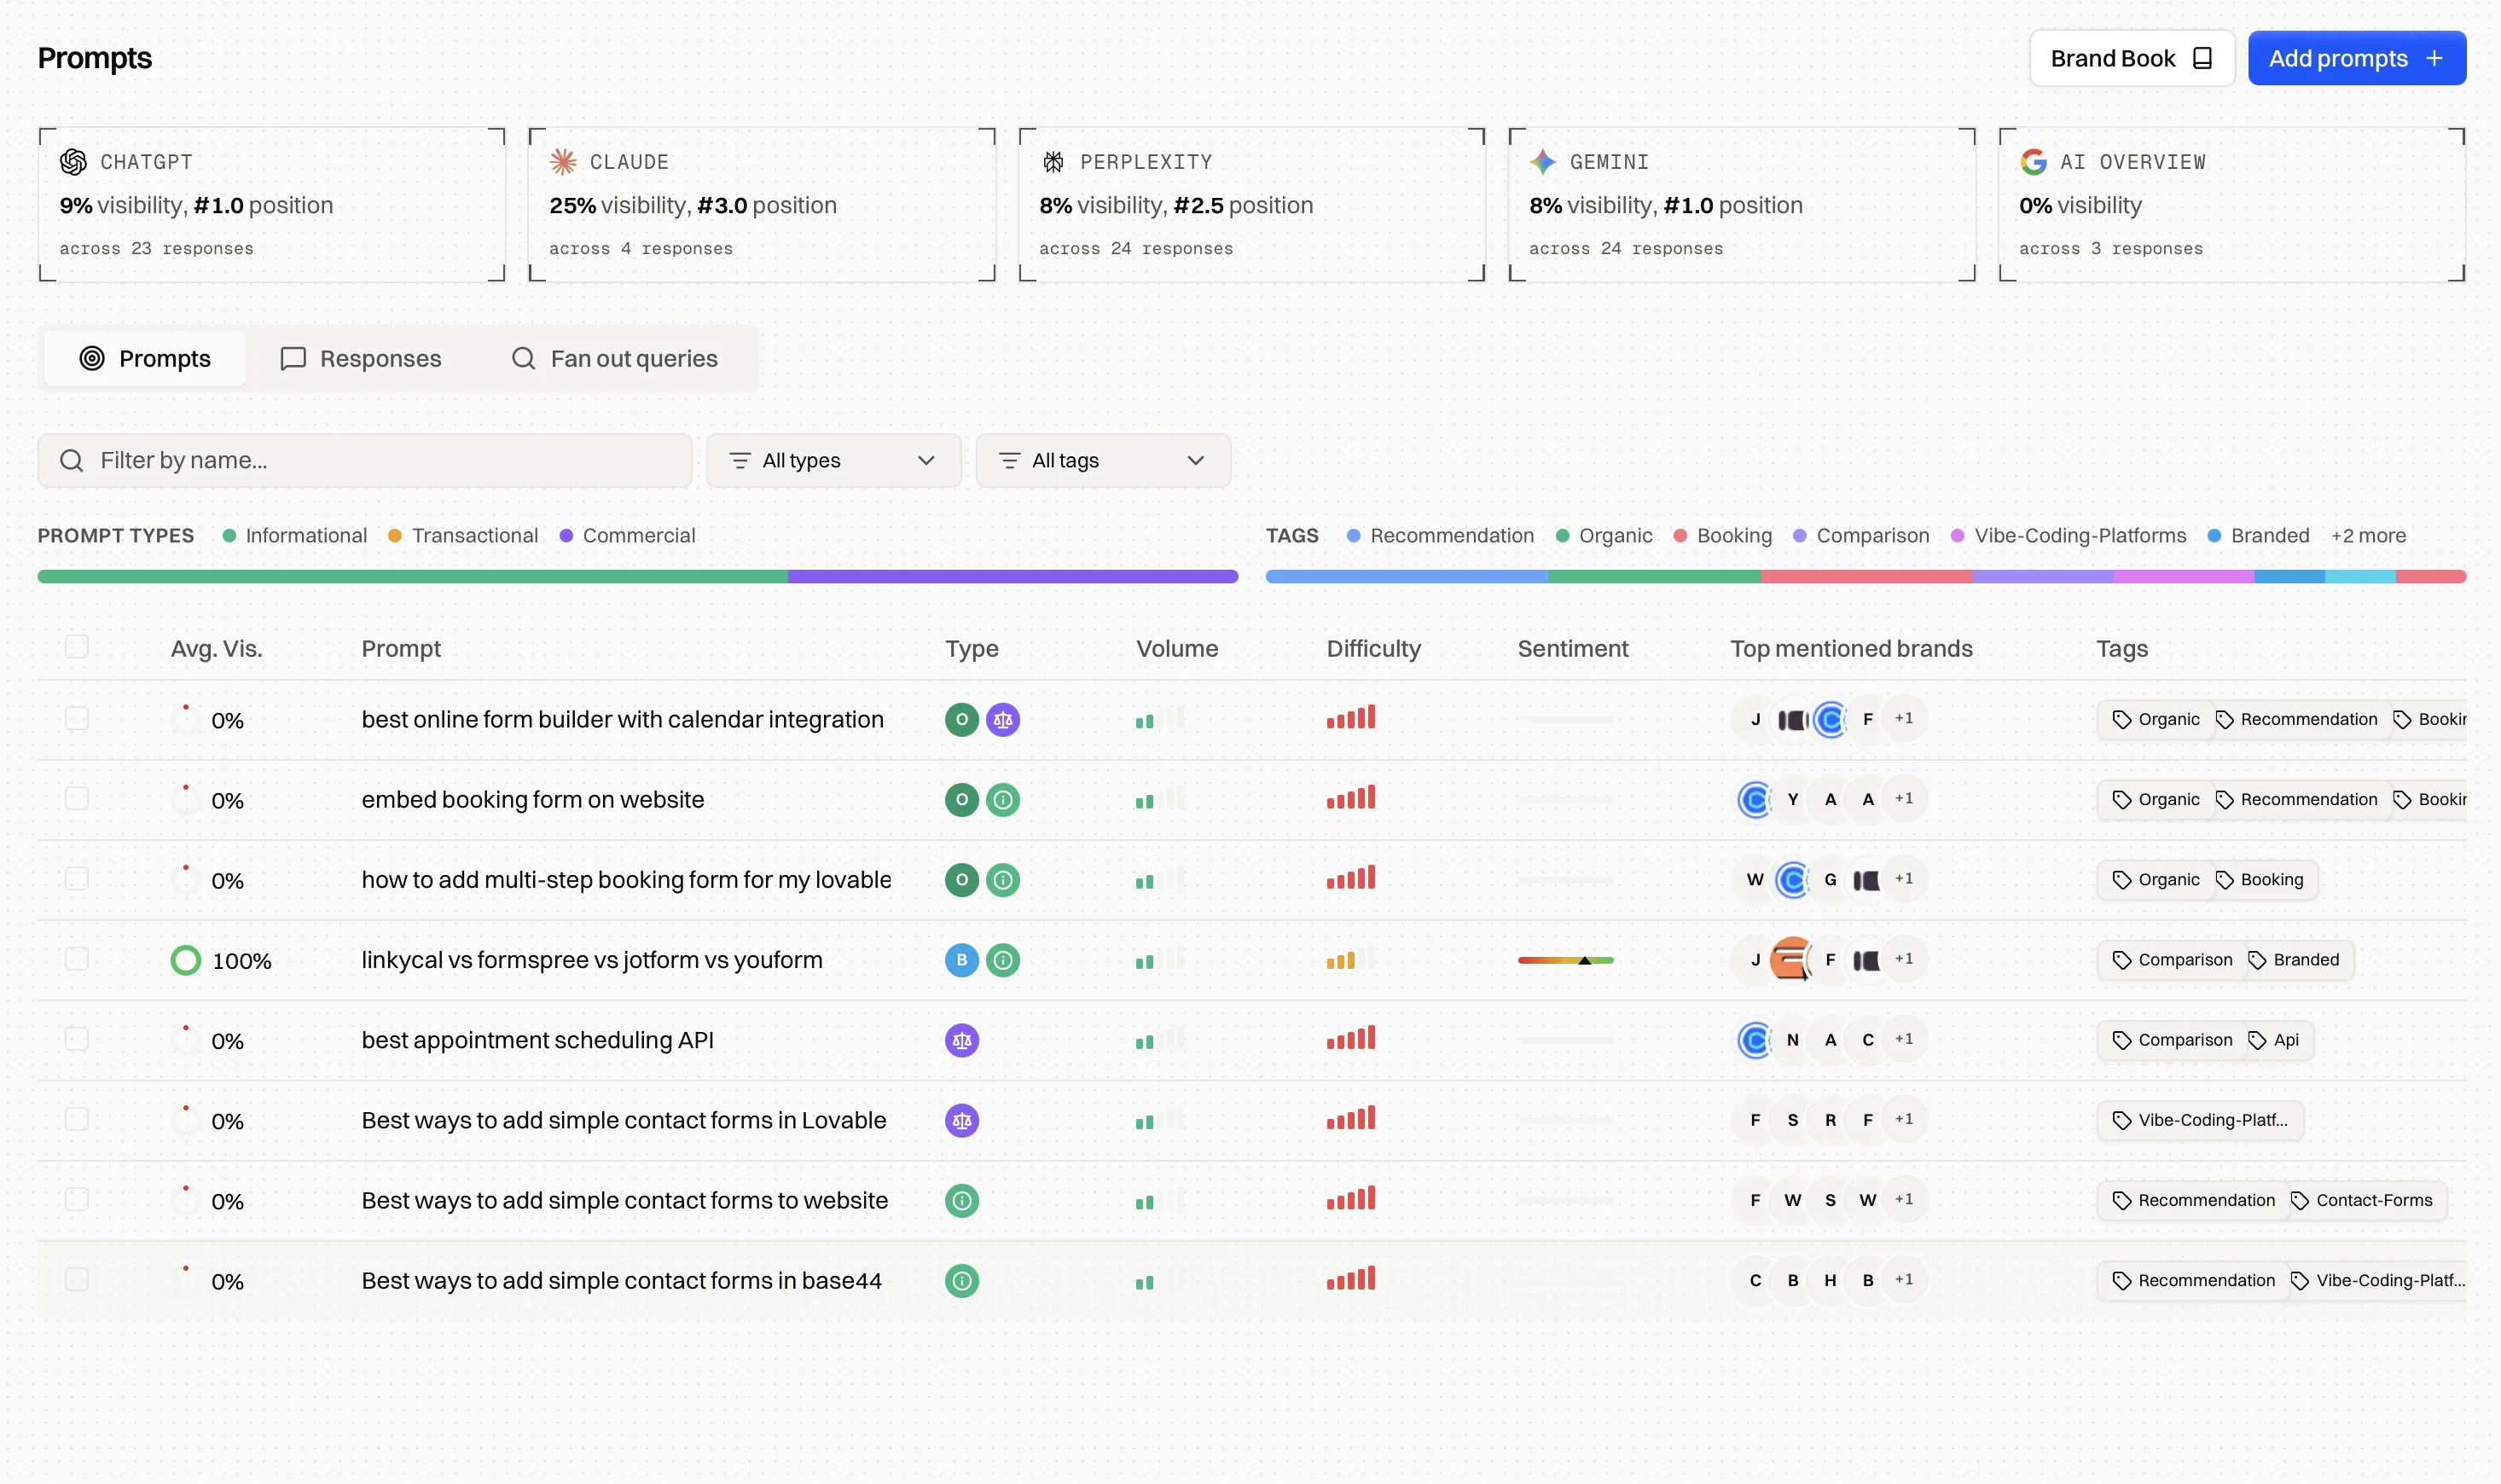
Task: Click the +1 badge in 'contact forms in base44' row
Action: [x=1904, y=1279]
